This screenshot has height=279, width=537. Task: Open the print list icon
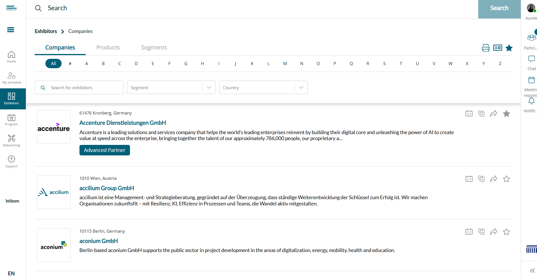(486, 48)
